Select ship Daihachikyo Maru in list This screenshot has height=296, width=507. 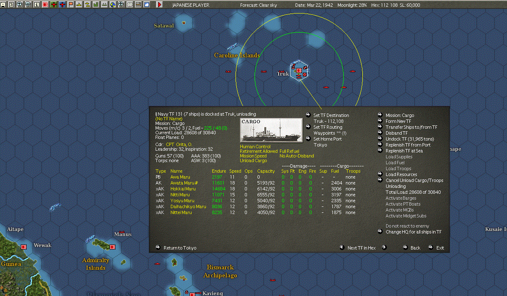pyautogui.click(x=188, y=206)
